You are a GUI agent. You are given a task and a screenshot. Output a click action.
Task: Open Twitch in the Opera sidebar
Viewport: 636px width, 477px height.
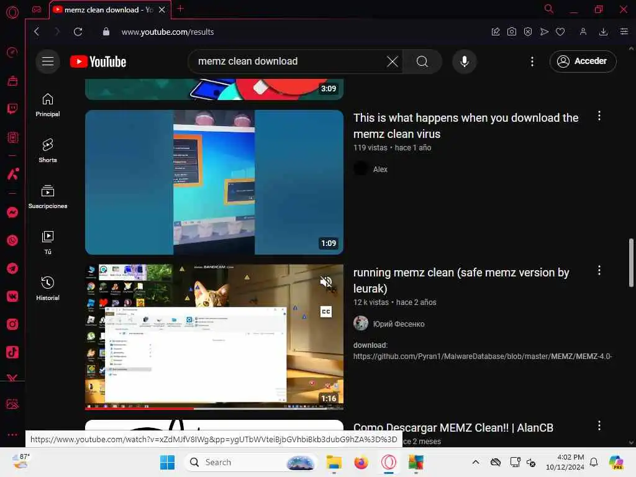pyautogui.click(x=12, y=108)
